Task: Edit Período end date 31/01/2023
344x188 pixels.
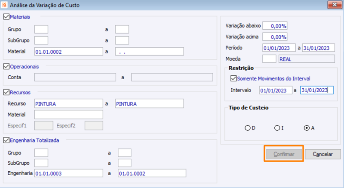Action: 319,48
